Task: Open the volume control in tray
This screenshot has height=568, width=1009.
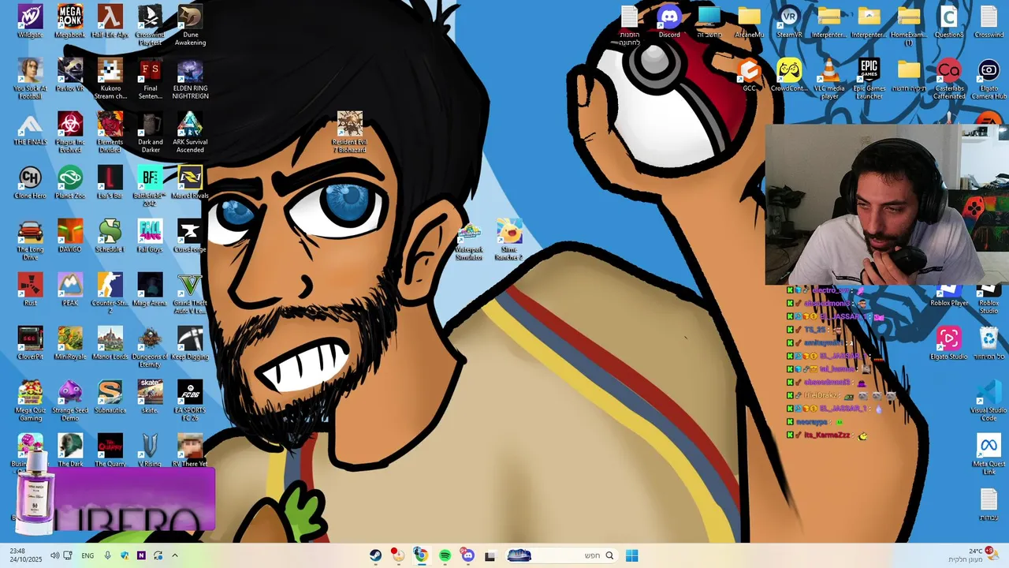Action: [x=54, y=555]
